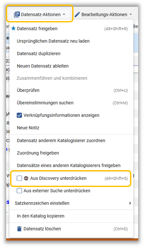Click the star icon beside Datensatz freigeben

pos(14,29)
